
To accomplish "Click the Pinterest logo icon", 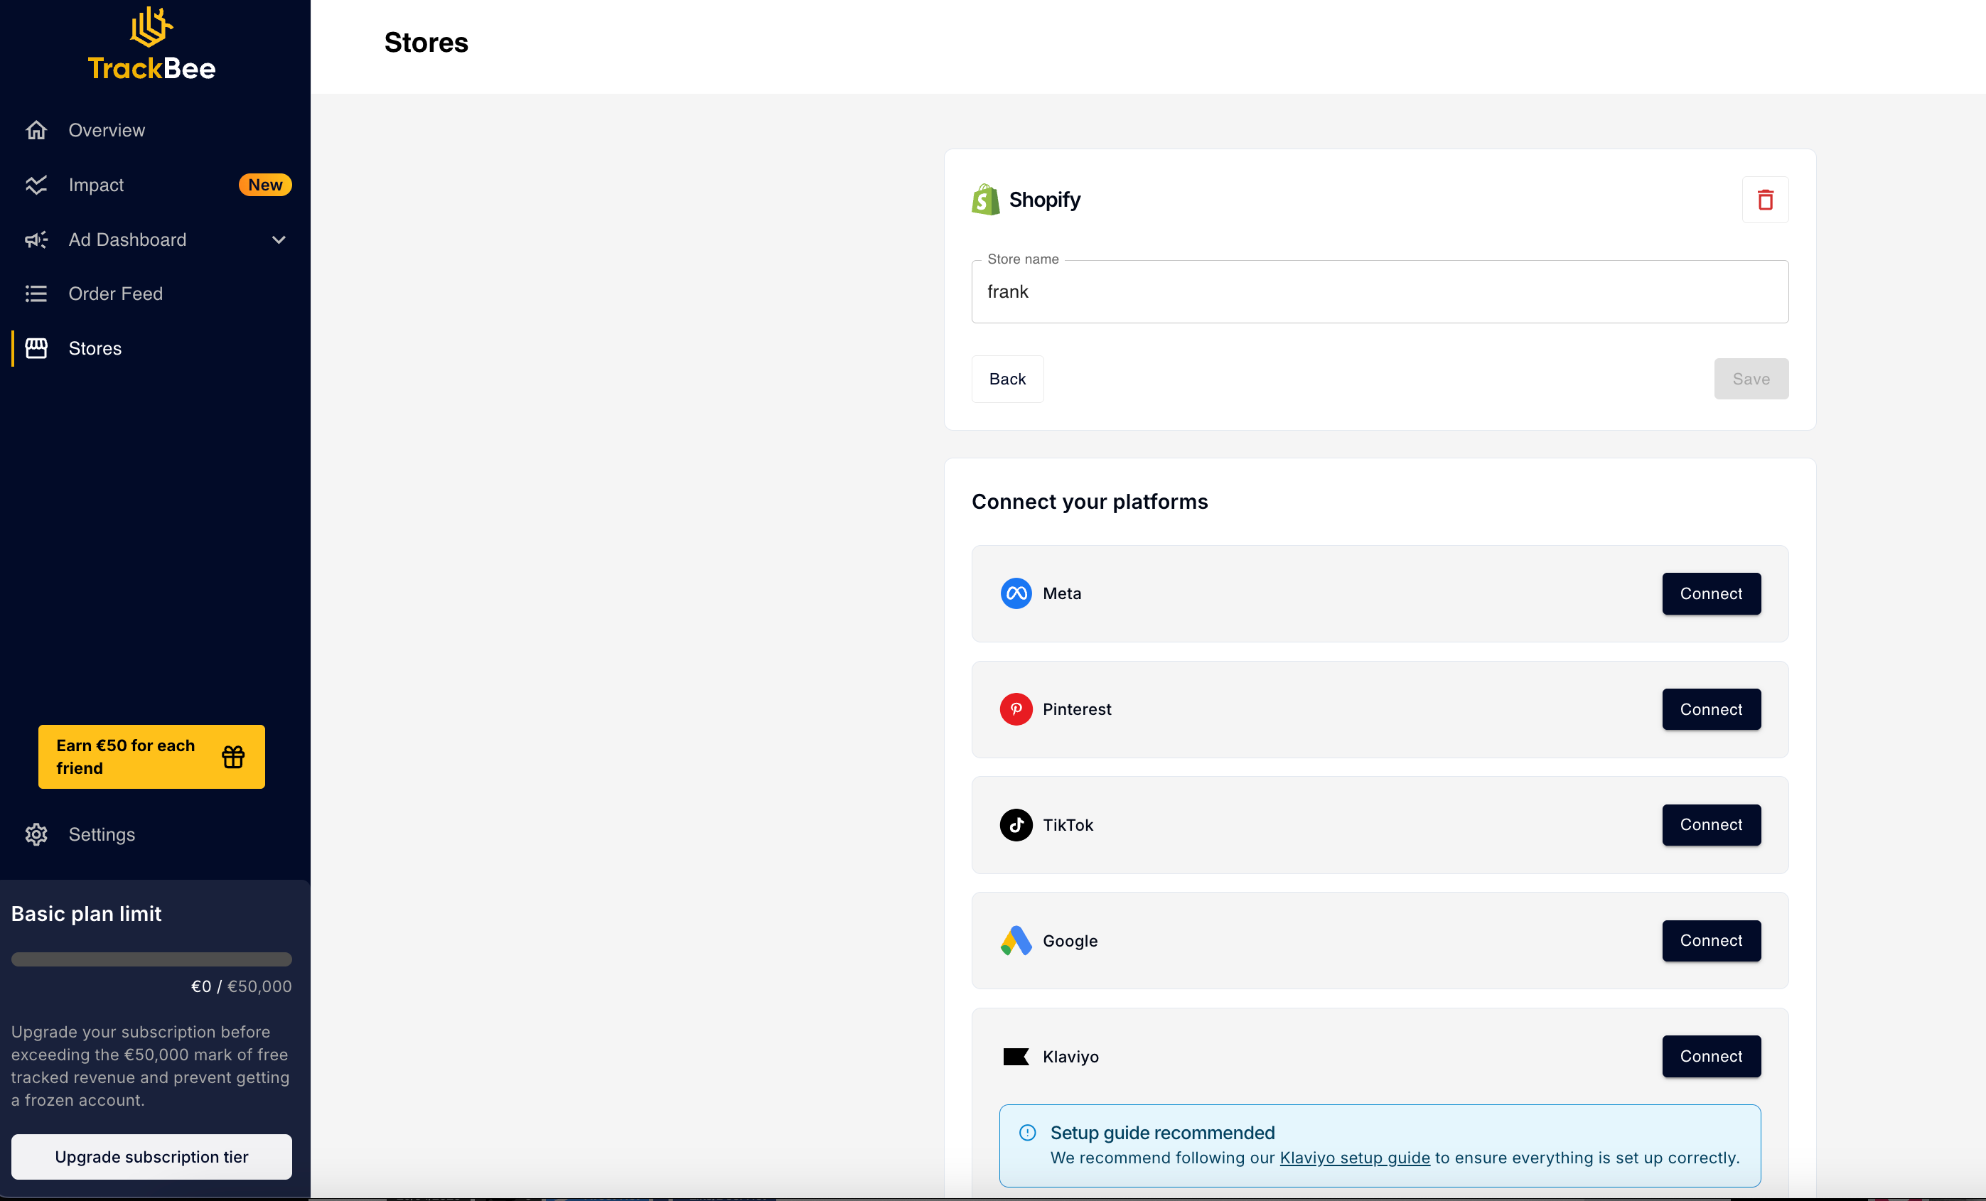I will click(x=1016, y=709).
